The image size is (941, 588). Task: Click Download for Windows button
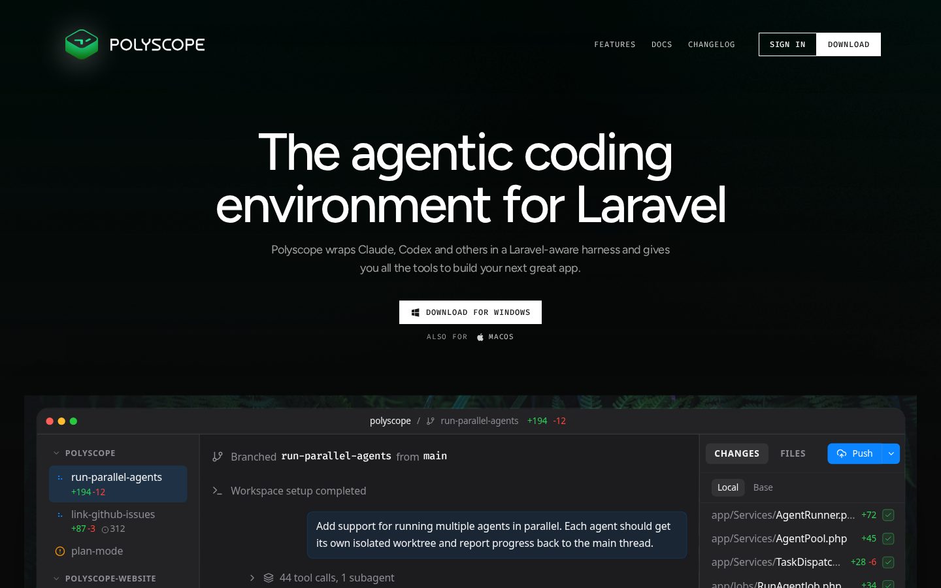coord(470,312)
